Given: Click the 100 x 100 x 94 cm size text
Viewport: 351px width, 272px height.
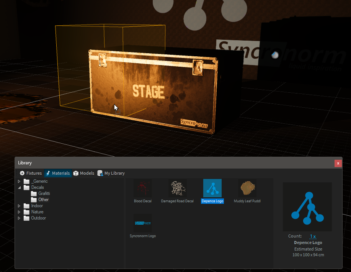Looking at the screenshot, I should (308, 255).
